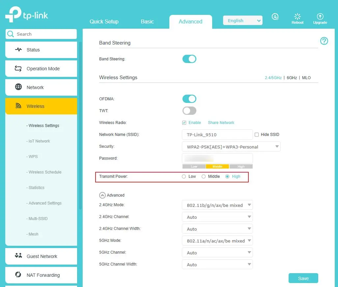Screen dimensions: 338x287
Task: Open the English language dropdown
Action: click(243, 20)
